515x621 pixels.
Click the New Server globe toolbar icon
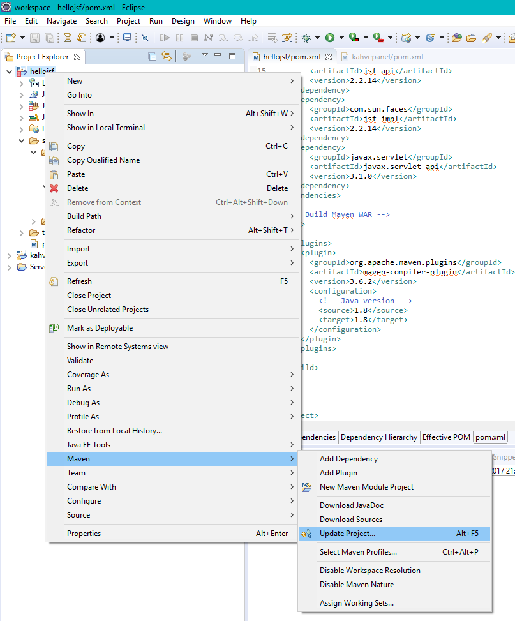point(406,38)
